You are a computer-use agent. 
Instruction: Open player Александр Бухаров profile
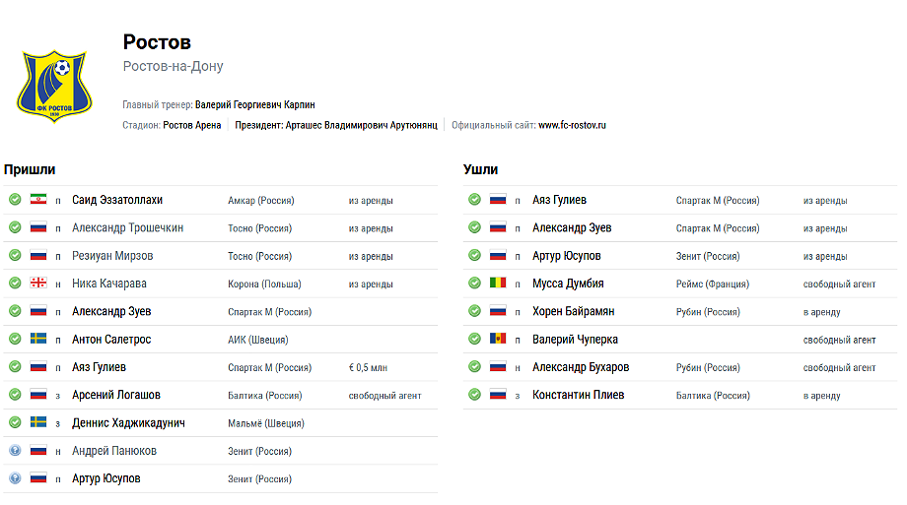581,367
